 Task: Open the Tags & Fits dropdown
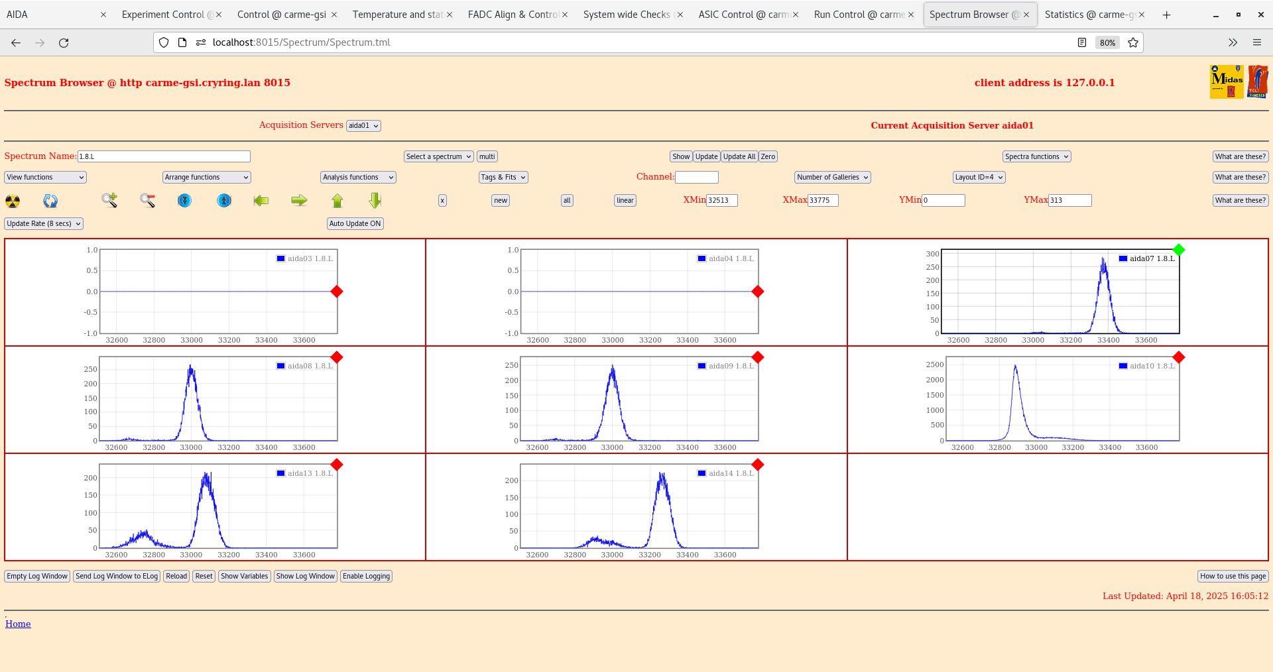503,177
